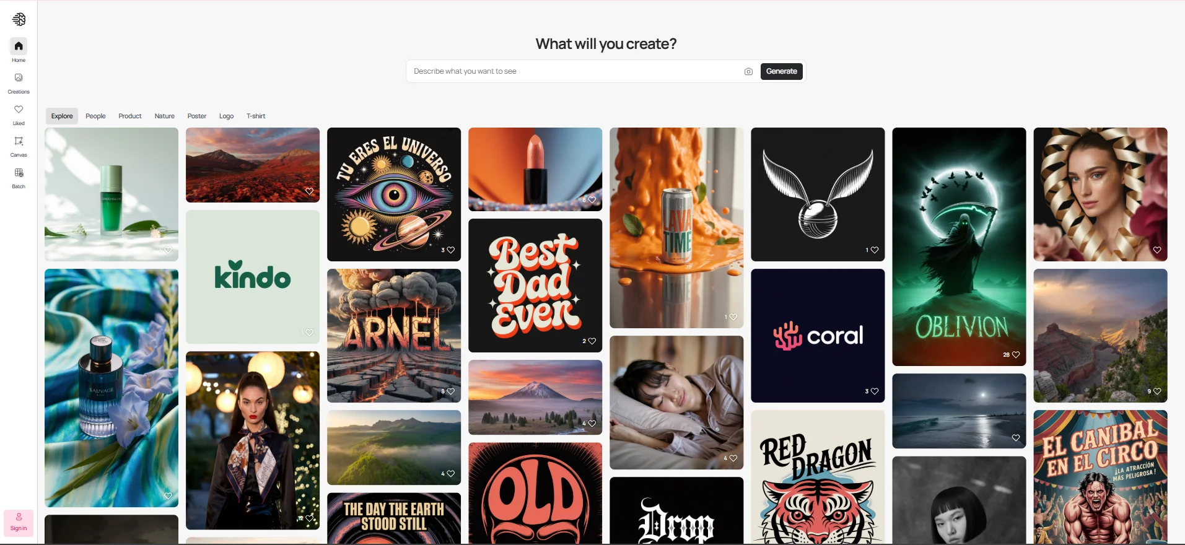Click the camera image-upload icon in prompt box
This screenshot has height=545, width=1185.
[x=748, y=71]
